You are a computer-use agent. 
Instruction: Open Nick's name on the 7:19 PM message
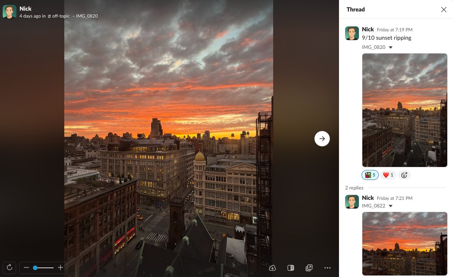coord(368,29)
